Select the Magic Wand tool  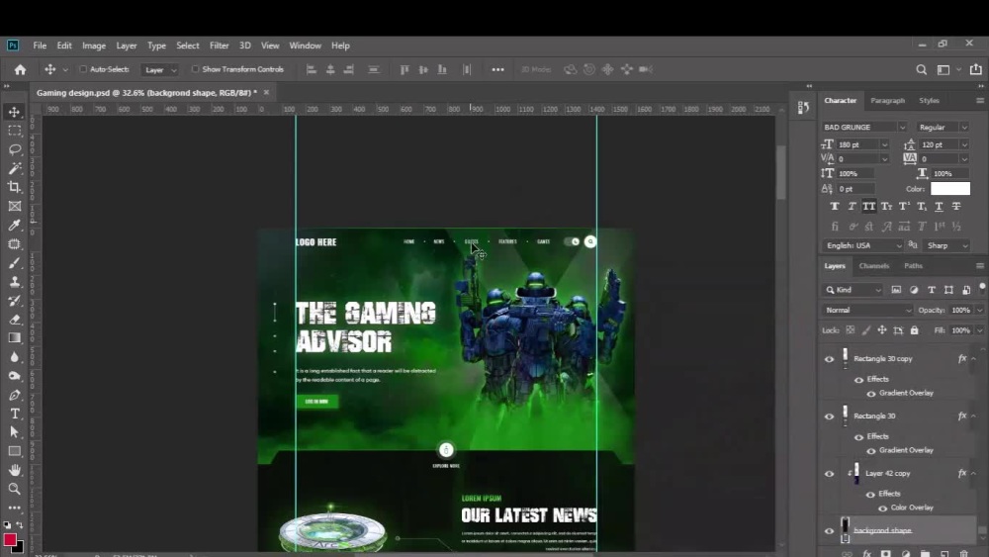coord(15,168)
